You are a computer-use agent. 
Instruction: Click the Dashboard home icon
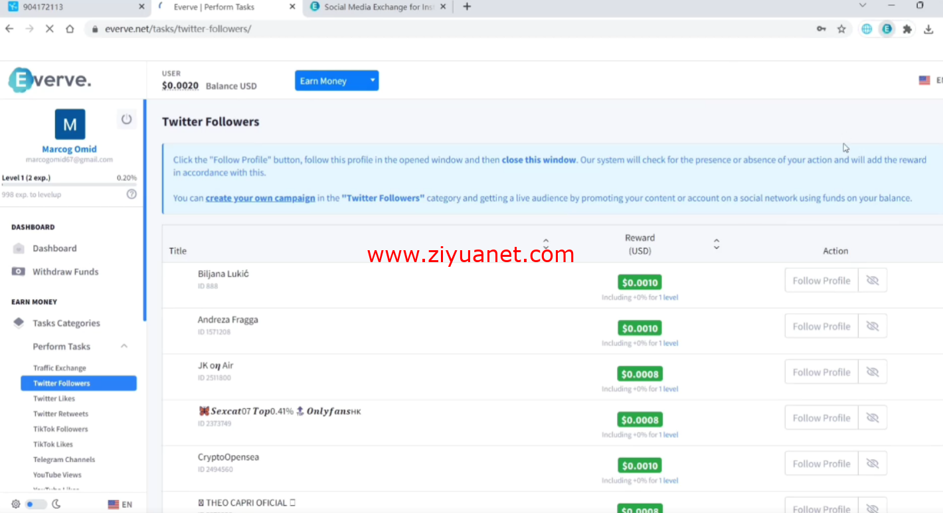[19, 248]
